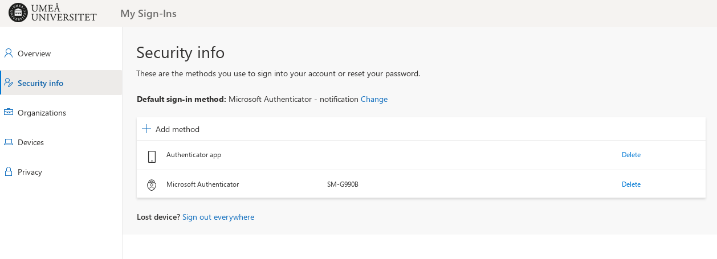717x259 pixels.
Task: Click the Microsoft Authenticator row label
Action: point(202,184)
